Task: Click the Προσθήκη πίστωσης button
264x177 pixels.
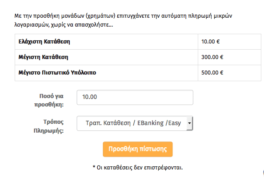Action: [138, 149]
